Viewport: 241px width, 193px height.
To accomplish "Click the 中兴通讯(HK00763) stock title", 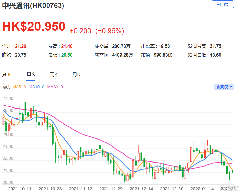I will [33, 6].
